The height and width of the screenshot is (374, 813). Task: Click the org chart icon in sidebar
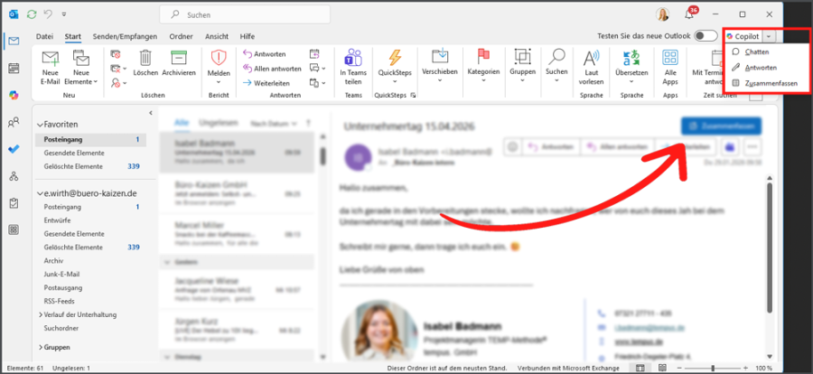pos(14,176)
